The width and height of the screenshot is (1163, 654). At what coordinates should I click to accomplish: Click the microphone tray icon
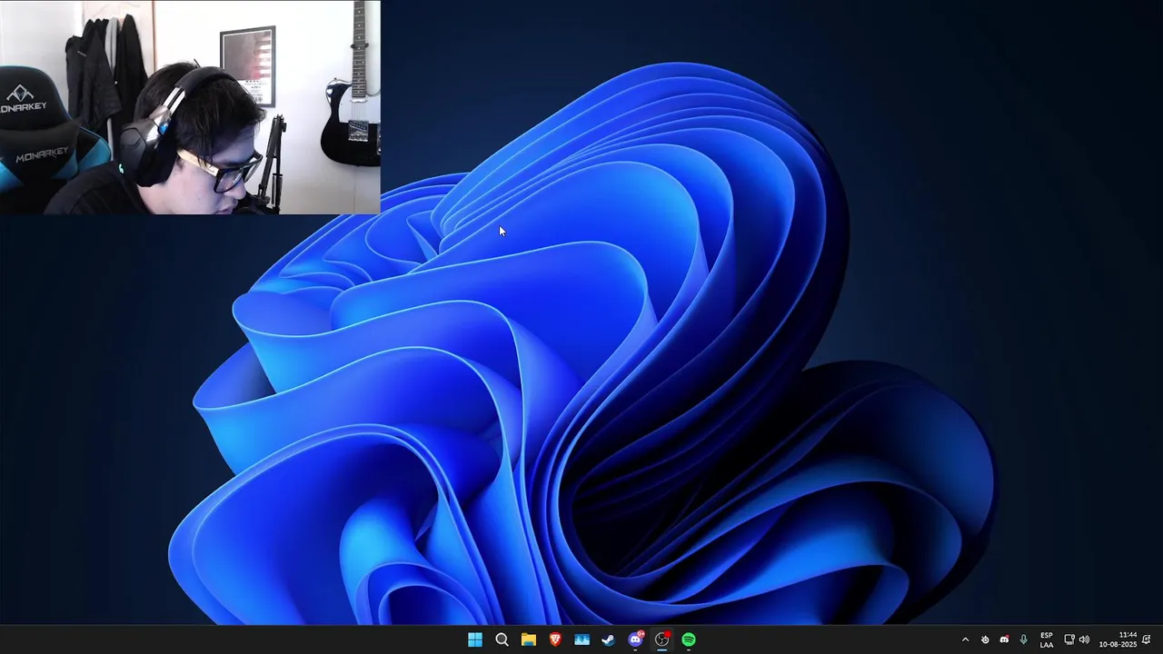pyautogui.click(x=1024, y=639)
